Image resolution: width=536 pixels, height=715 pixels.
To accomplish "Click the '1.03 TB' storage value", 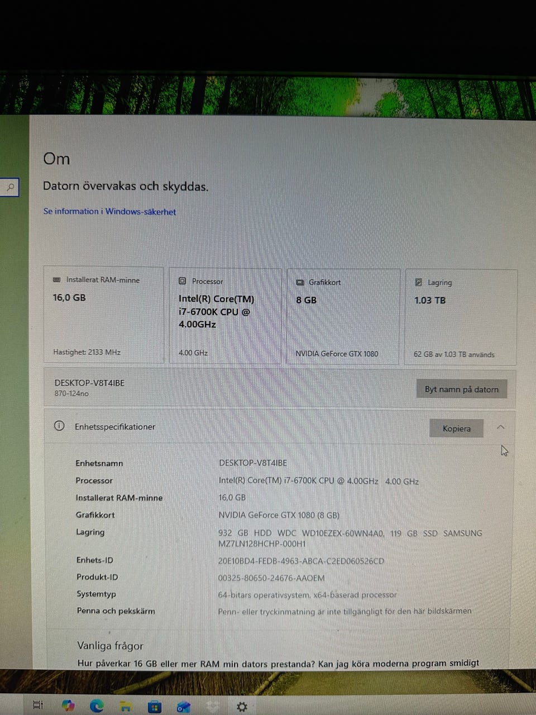I will click(430, 300).
